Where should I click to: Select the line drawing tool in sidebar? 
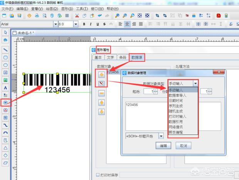(x=5, y=50)
